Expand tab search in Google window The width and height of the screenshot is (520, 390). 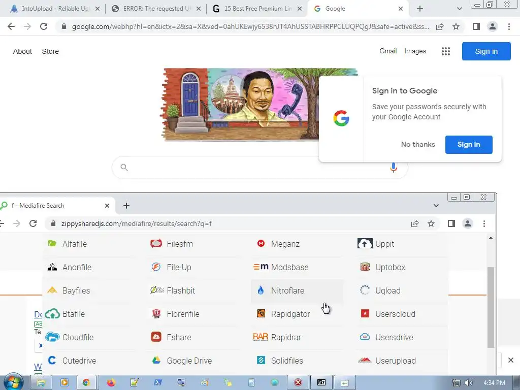(459, 9)
